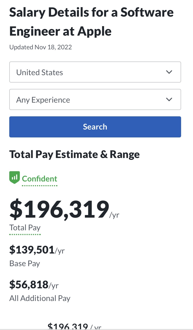This screenshot has width=193, height=330.
Task: Click the /yr suffix next to $139,501
Action: (59, 251)
